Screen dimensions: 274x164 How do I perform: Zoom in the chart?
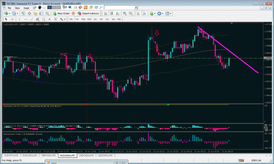(125, 14)
